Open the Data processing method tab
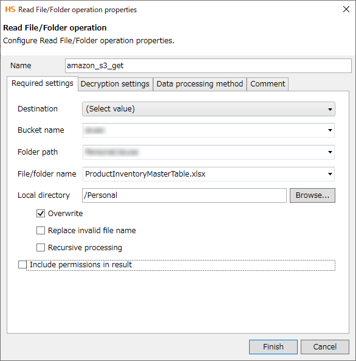 [x=200, y=84]
